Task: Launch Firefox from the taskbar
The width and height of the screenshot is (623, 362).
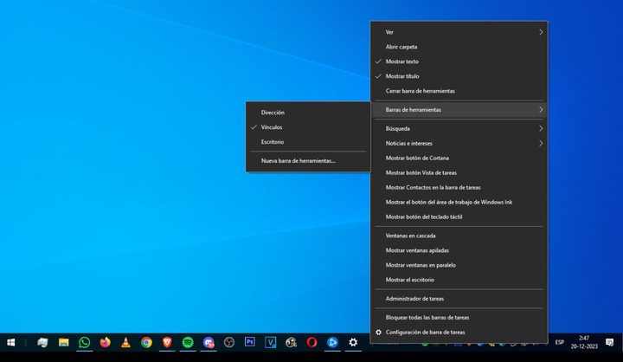Action: pos(106,343)
